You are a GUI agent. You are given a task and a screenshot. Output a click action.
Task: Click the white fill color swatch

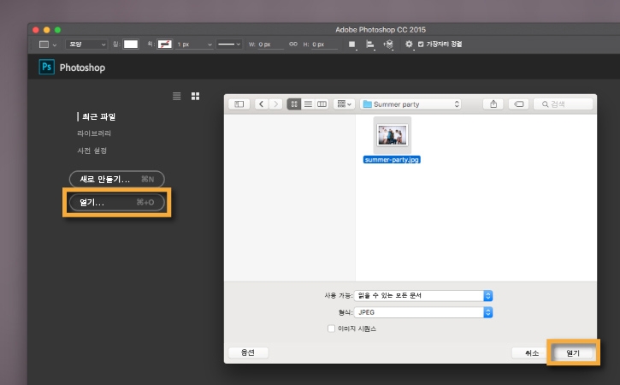tap(131, 44)
